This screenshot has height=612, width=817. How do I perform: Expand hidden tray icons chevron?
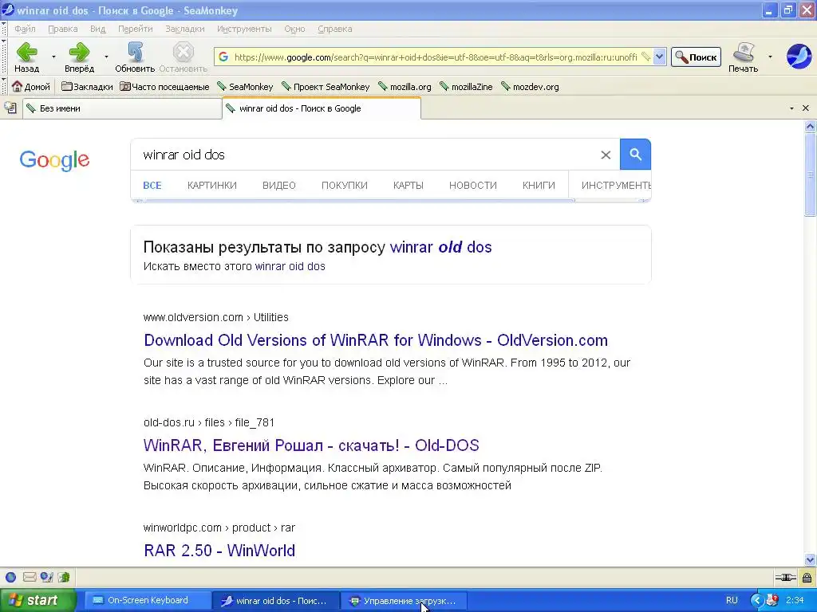[756, 601]
